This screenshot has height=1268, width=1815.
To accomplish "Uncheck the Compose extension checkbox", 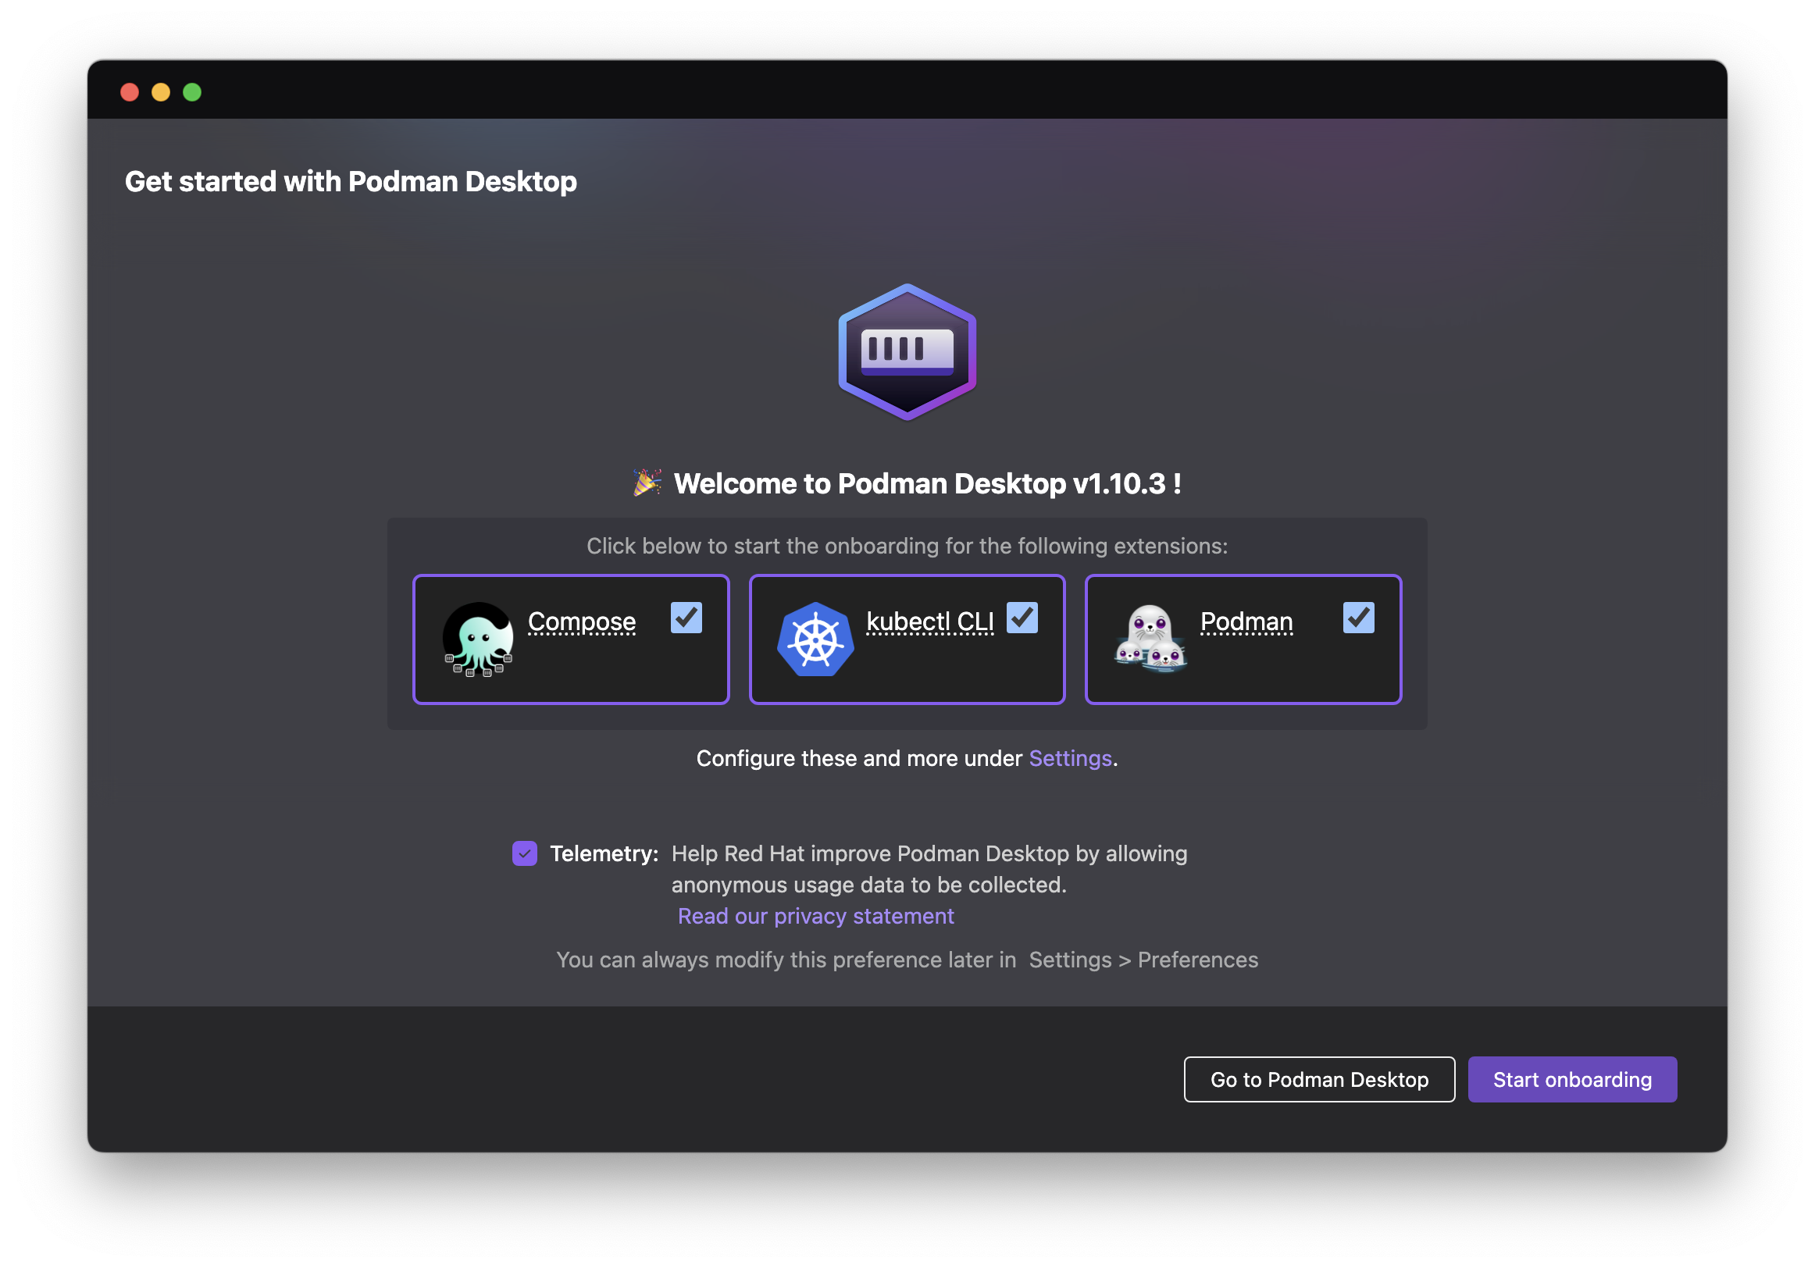I will click(686, 618).
